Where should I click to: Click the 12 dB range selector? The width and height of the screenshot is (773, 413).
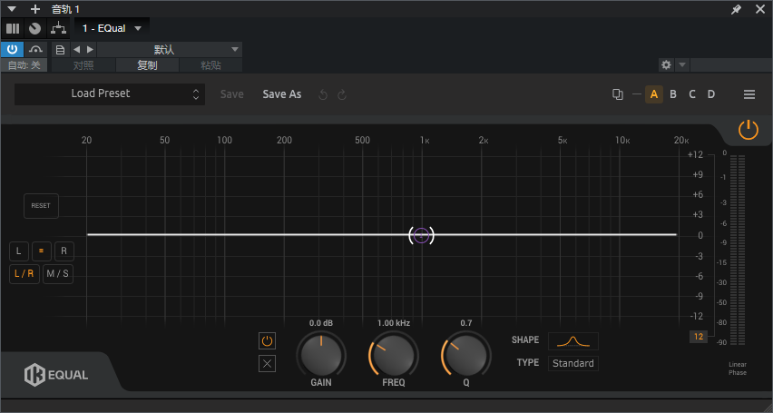click(x=698, y=337)
